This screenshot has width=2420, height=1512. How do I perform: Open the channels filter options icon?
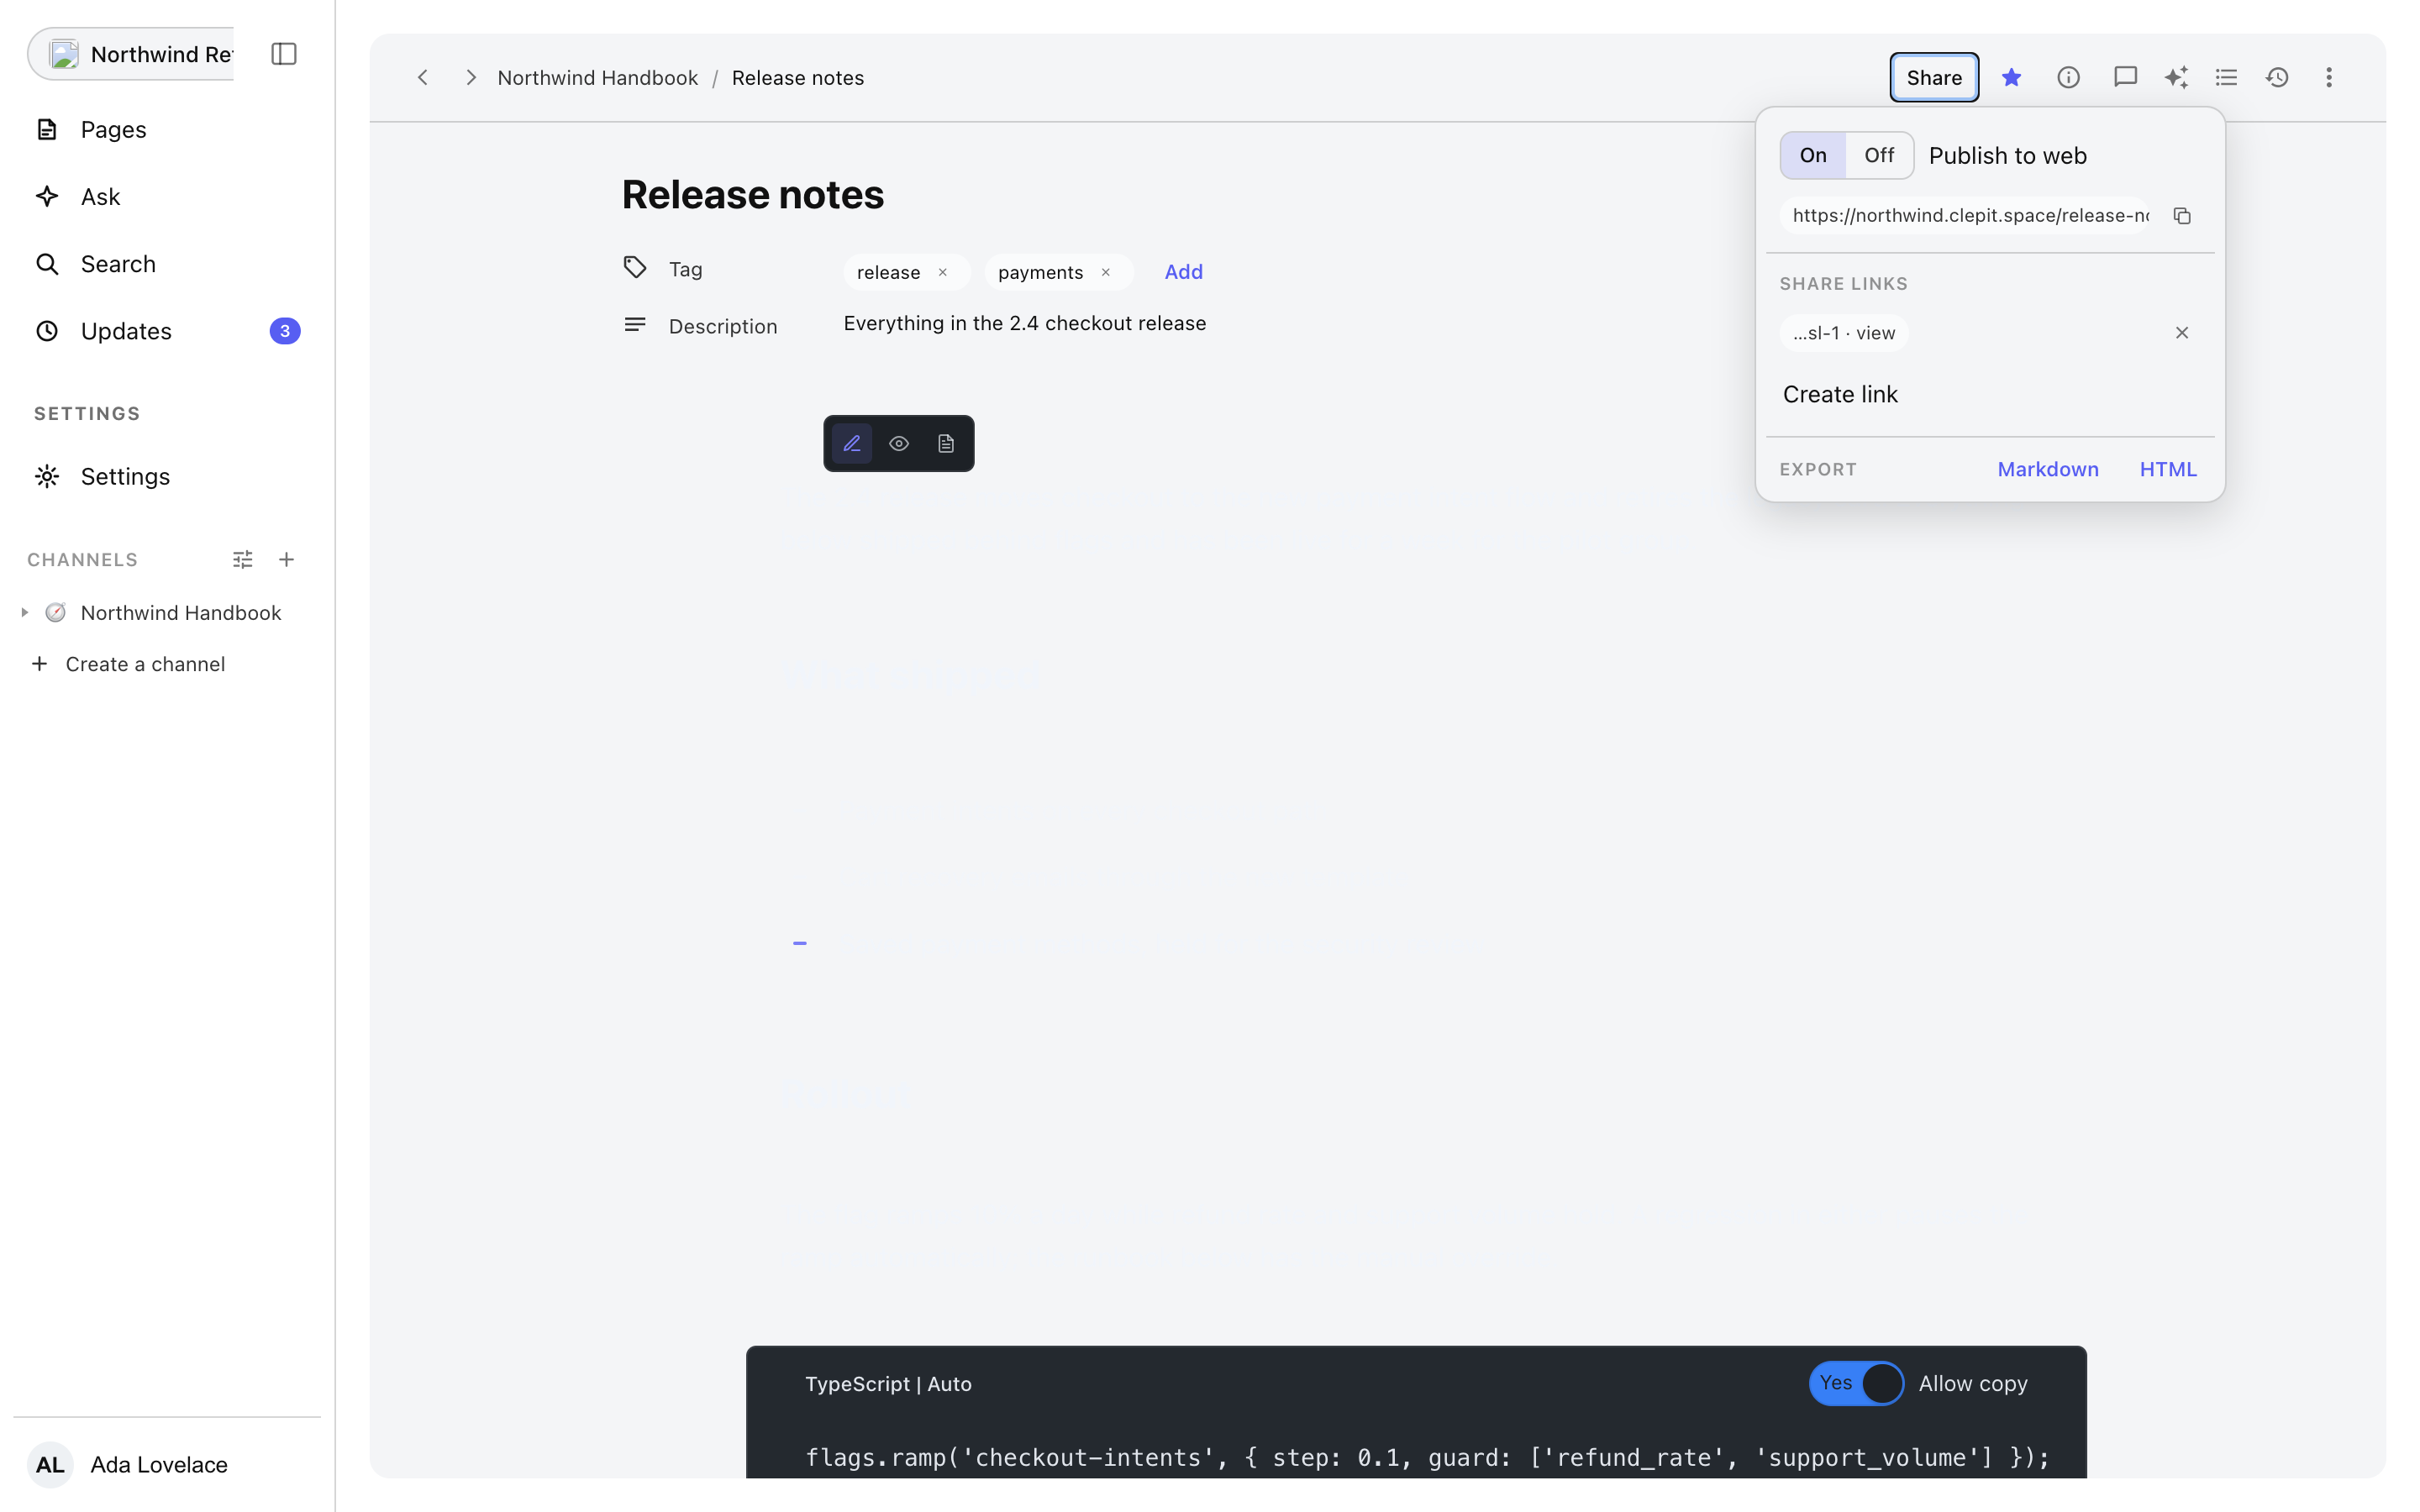tap(243, 559)
